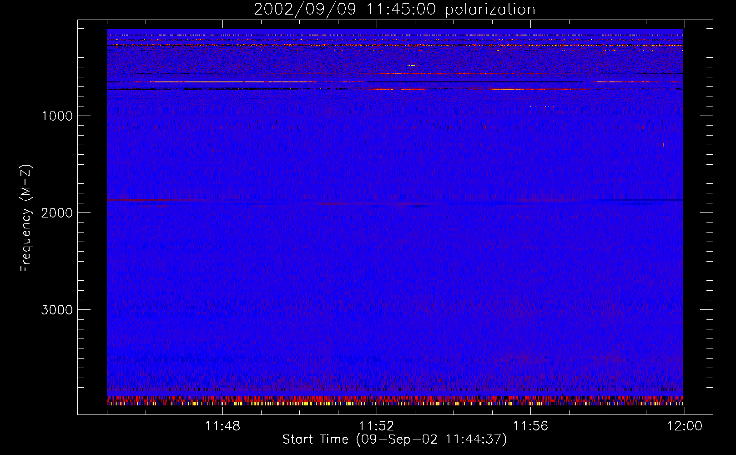The width and height of the screenshot is (736, 455).
Task: Click the dark blue segment near 1900 MHz at right
Action: (644, 200)
